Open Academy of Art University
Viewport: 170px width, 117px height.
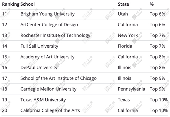(x=47, y=57)
